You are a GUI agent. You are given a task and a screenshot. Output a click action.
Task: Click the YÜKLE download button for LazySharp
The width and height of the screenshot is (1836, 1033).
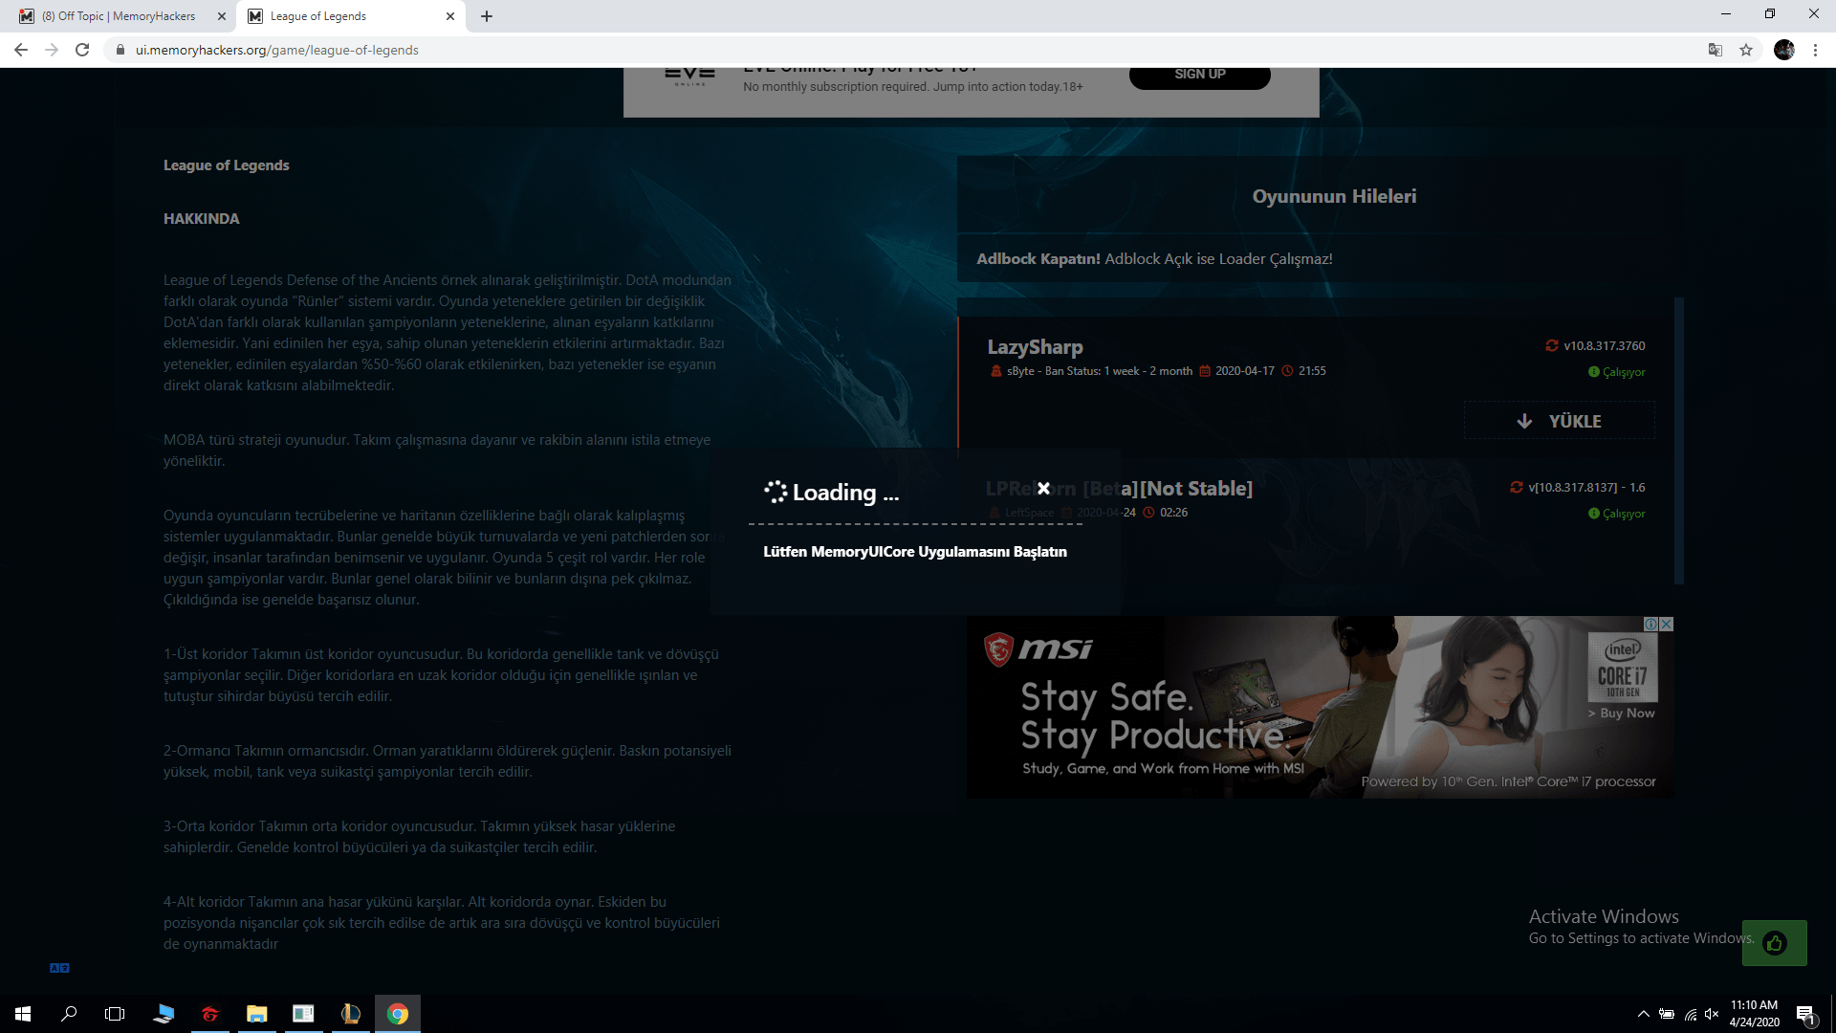pyautogui.click(x=1559, y=421)
